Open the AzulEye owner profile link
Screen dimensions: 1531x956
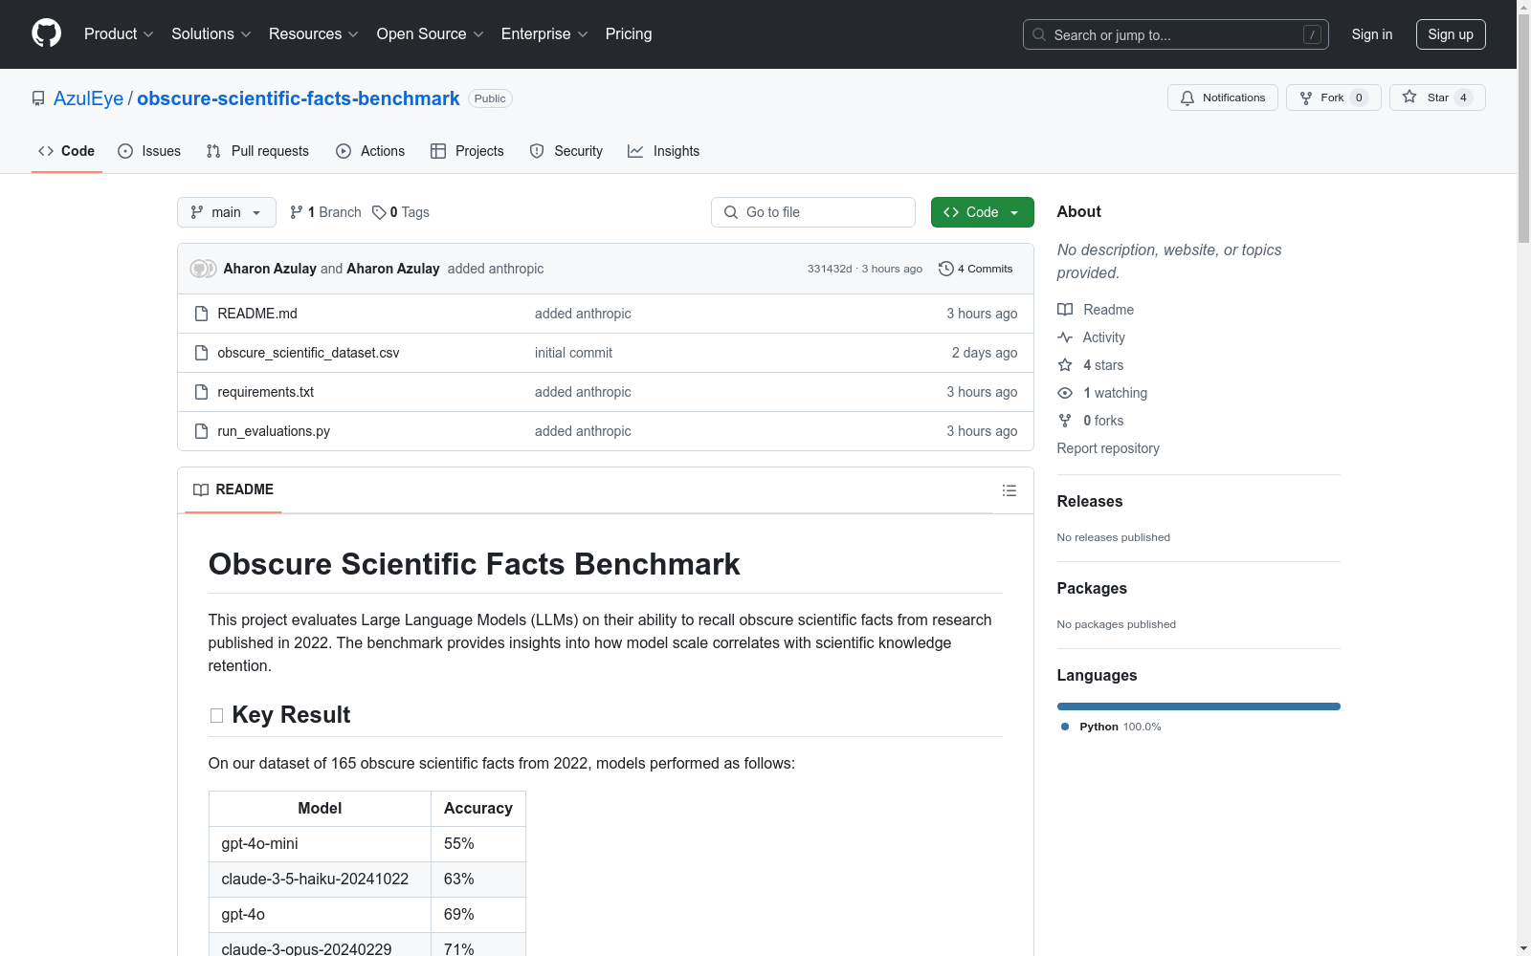pos(89,98)
